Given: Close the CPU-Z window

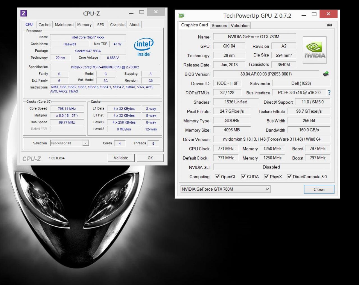Looking at the screenshot, I should click(x=156, y=12).
